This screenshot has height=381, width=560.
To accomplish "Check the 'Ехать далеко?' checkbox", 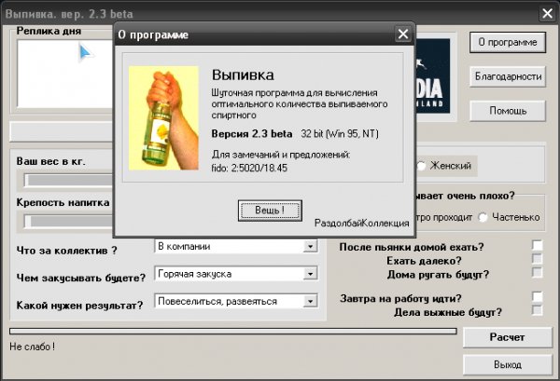I will coord(538,259).
